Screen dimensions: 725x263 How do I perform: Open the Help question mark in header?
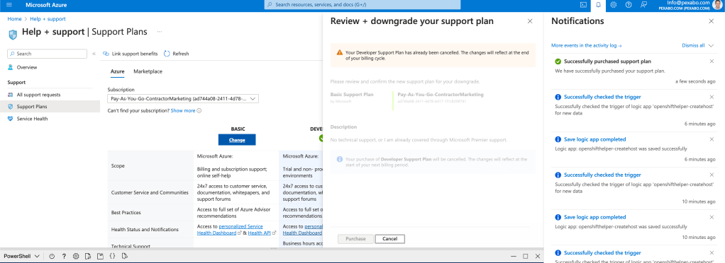pyautogui.click(x=629, y=5)
